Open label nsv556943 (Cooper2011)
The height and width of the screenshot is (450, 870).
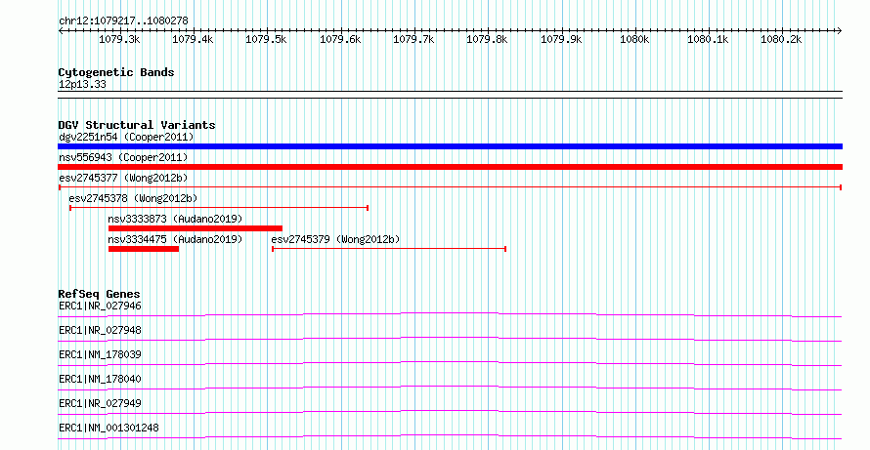click(123, 157)
